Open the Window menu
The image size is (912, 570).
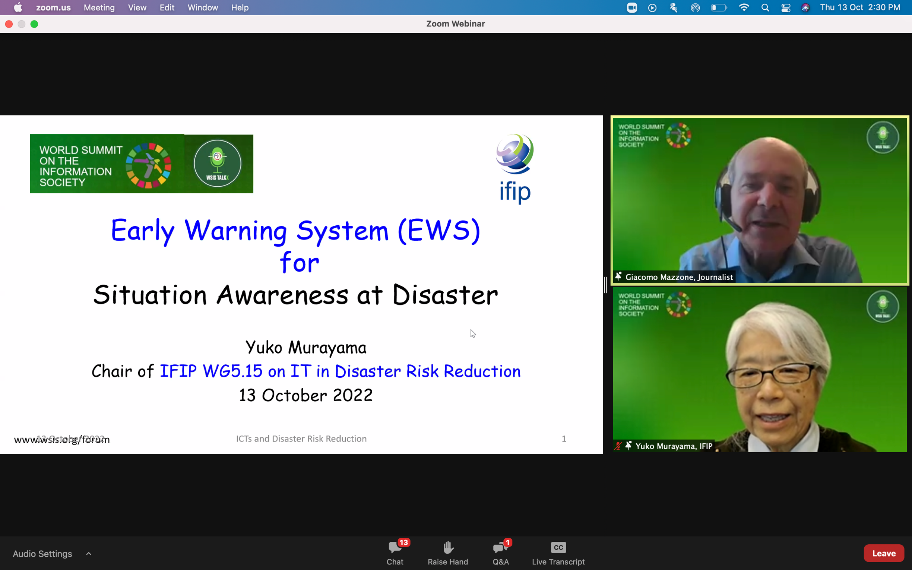click(202, 7)
